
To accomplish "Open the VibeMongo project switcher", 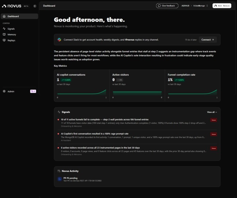I will click(201, 6).
